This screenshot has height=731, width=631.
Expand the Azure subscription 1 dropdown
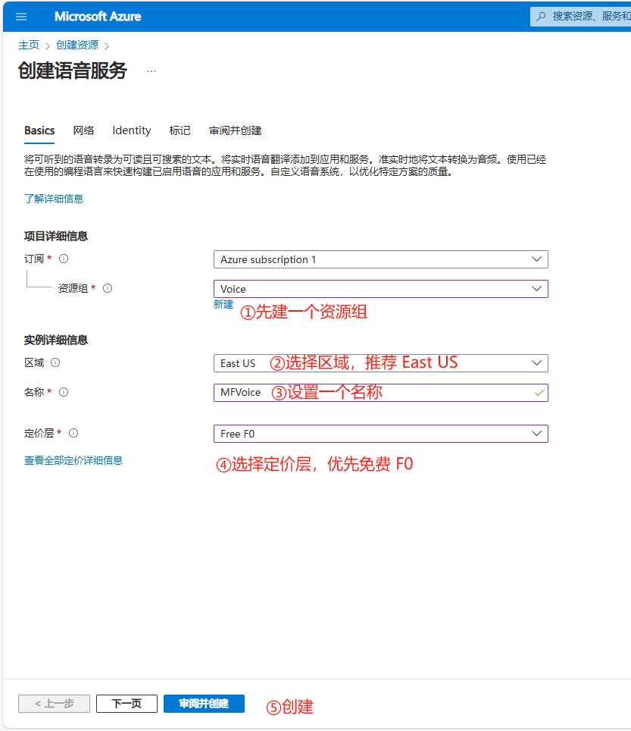coord(380,259)
